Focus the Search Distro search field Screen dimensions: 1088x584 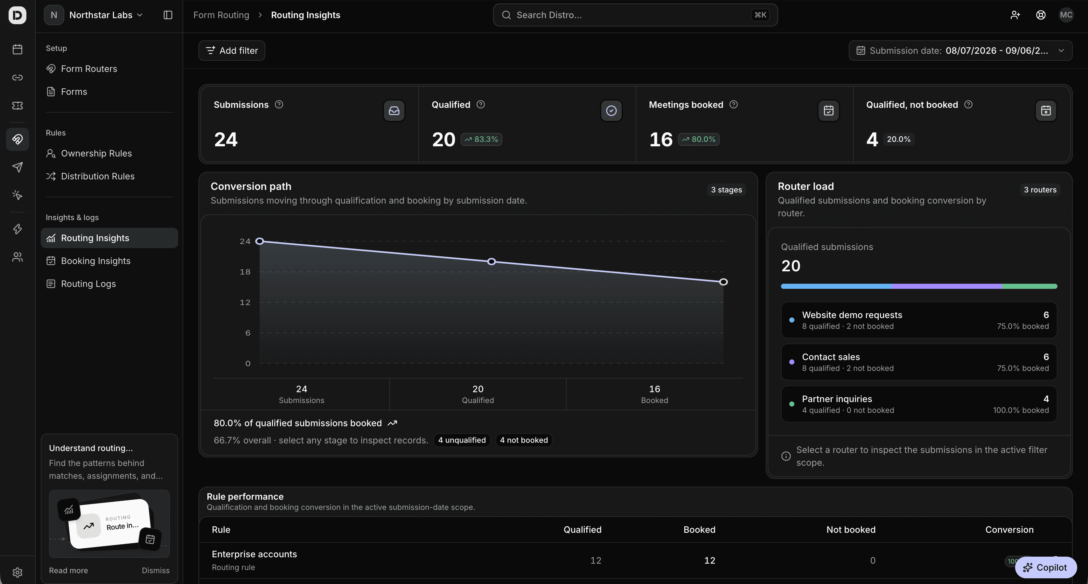point(635,15)
